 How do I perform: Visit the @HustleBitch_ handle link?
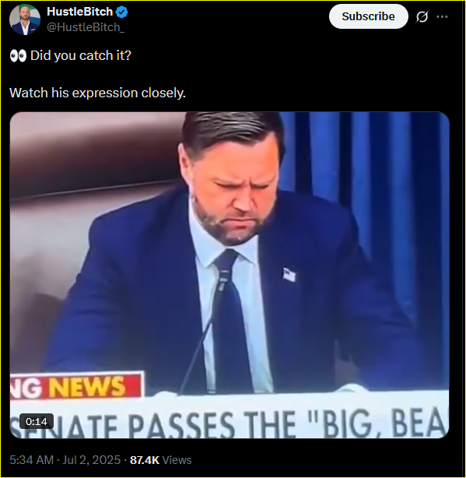86,27
